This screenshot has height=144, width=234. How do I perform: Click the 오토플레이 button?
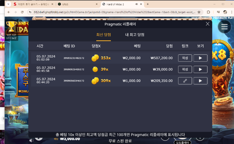[x=182, y=142]
